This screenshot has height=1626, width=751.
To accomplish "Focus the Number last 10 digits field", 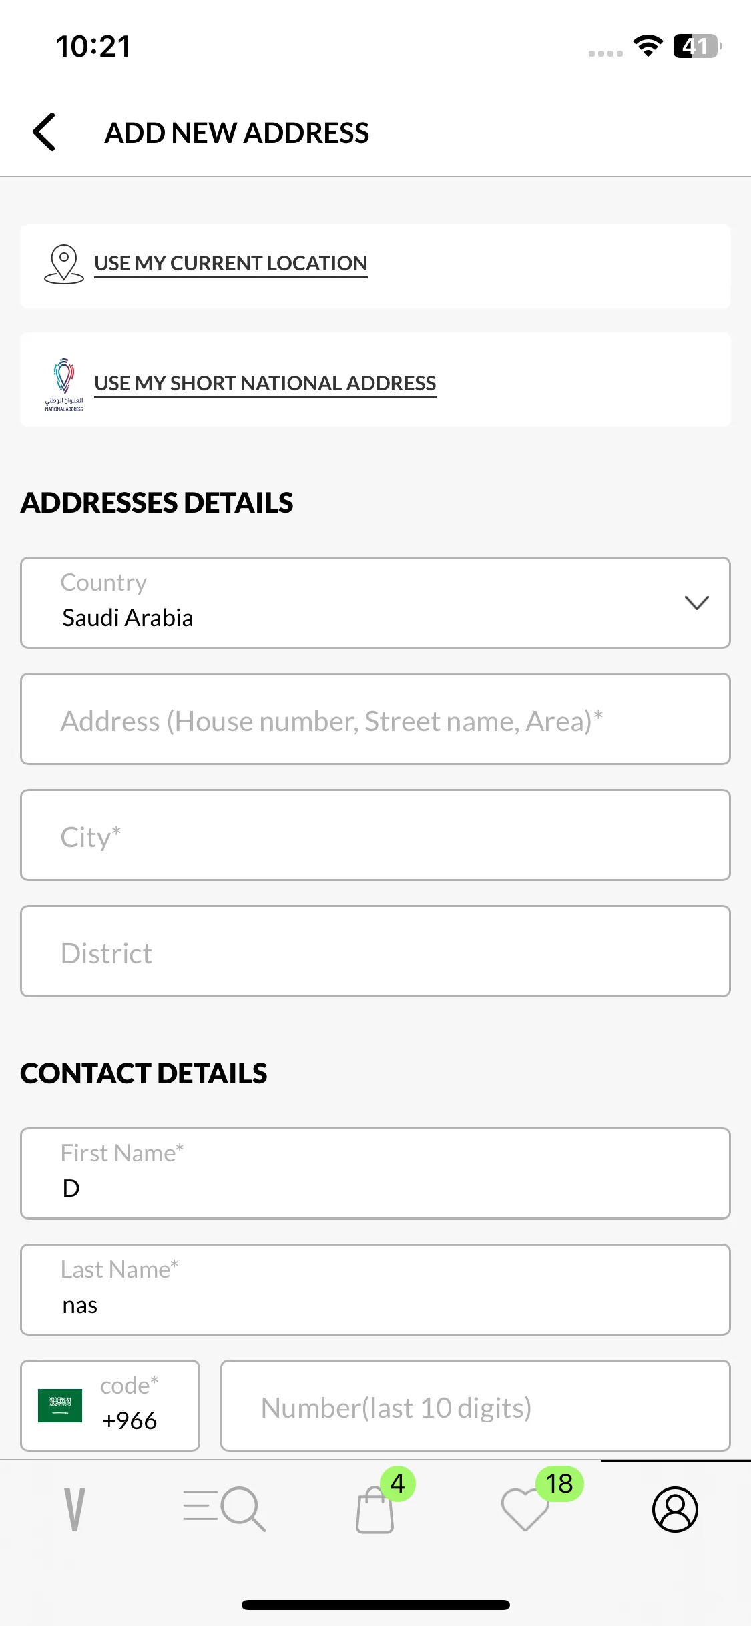I will coord(475,1406).
